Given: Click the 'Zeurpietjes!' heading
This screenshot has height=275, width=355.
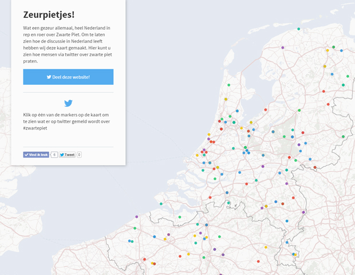Looking at the screenshot, I should point(49,14).
